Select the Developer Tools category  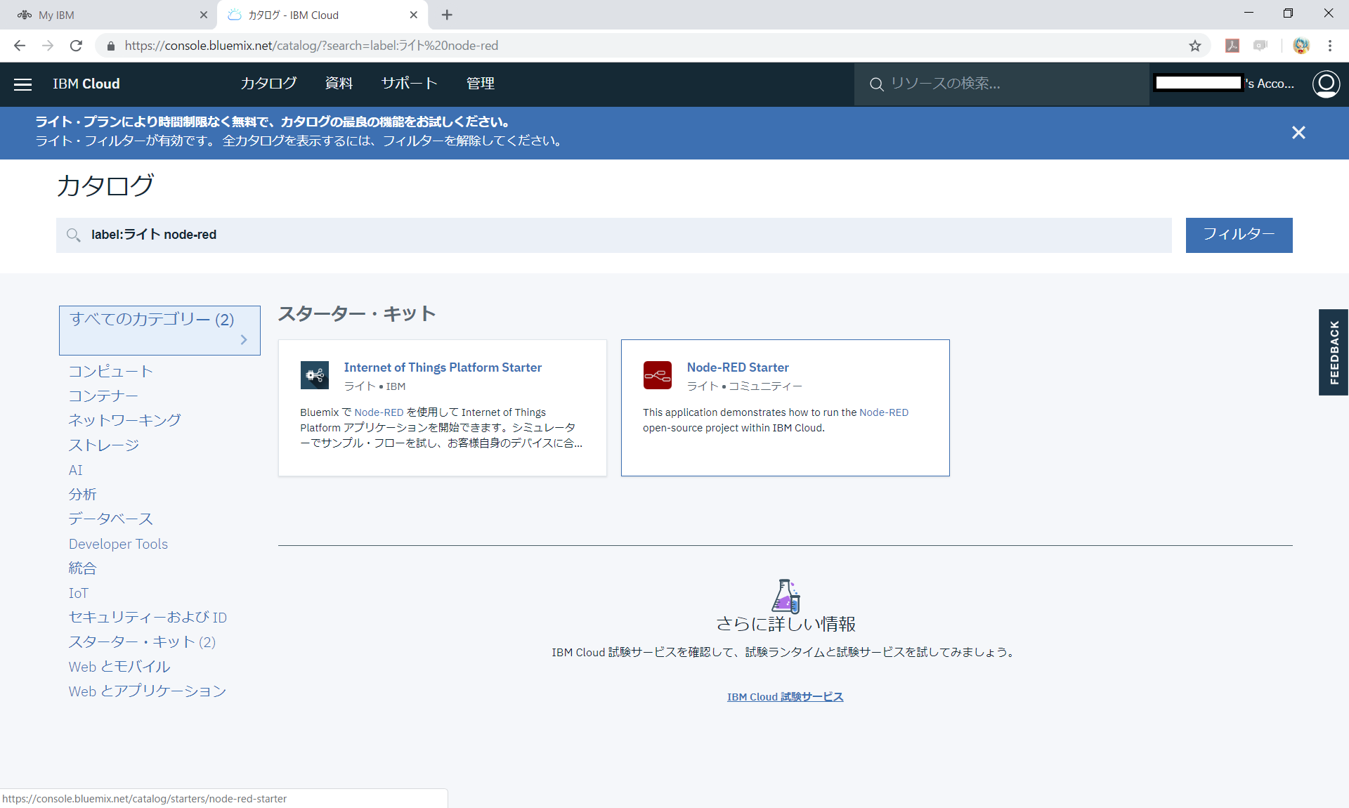(118, 544)
